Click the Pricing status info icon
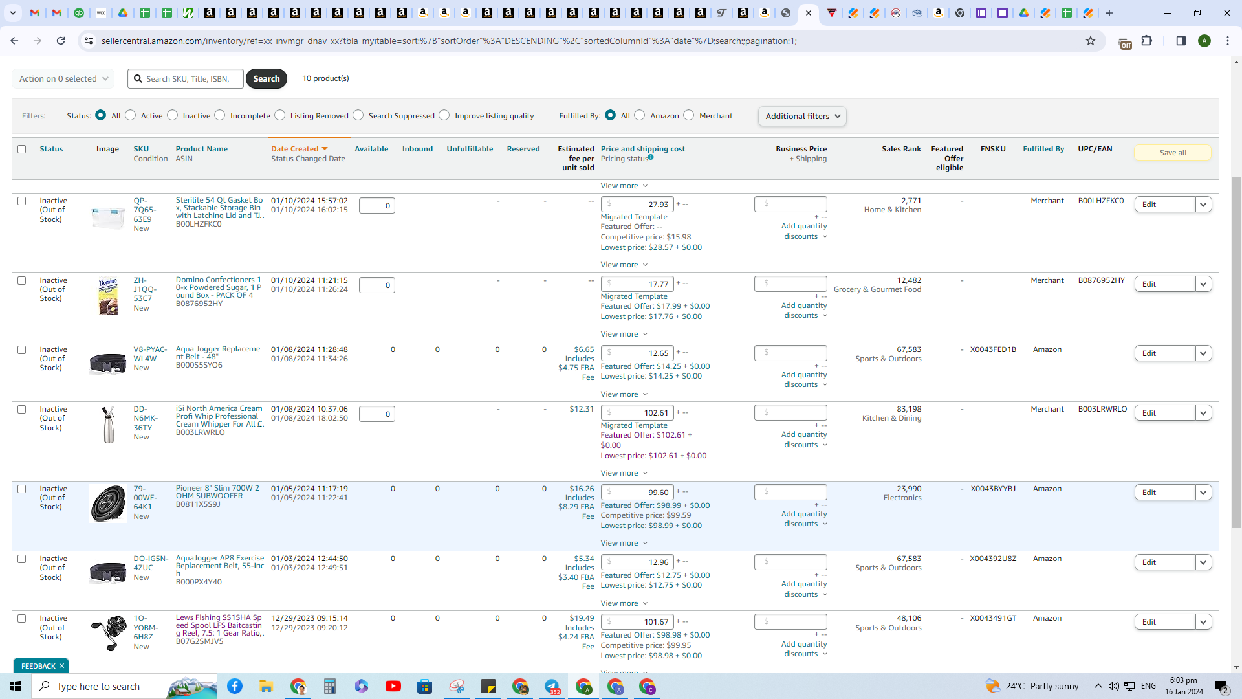1242x699 pixels. (651, 157)
